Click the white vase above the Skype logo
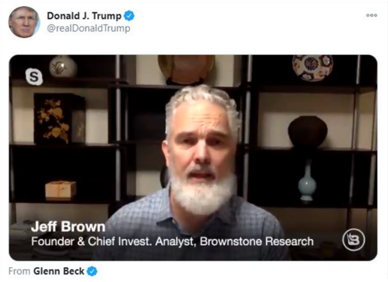Viewport: 388px width, 282px height. [x=63, y=66]
